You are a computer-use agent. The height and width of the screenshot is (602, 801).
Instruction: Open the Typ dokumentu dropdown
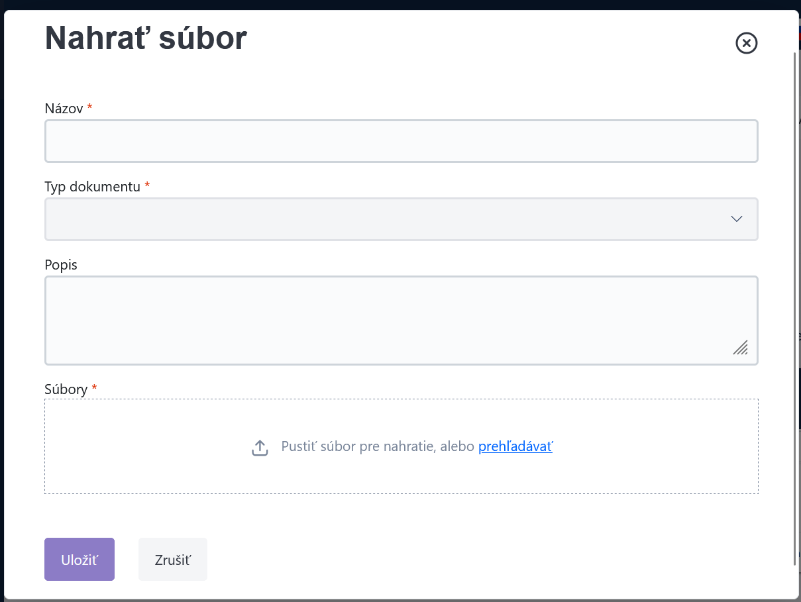tap(401, 219)
